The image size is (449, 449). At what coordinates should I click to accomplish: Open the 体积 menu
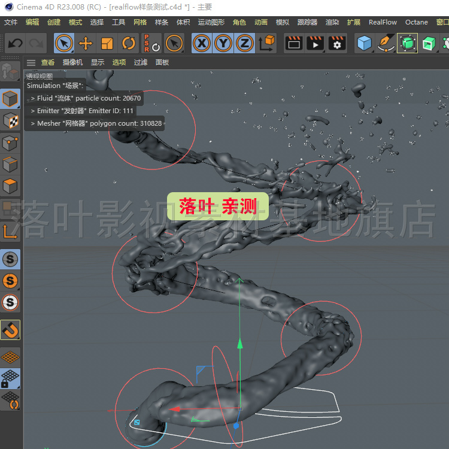183,22
